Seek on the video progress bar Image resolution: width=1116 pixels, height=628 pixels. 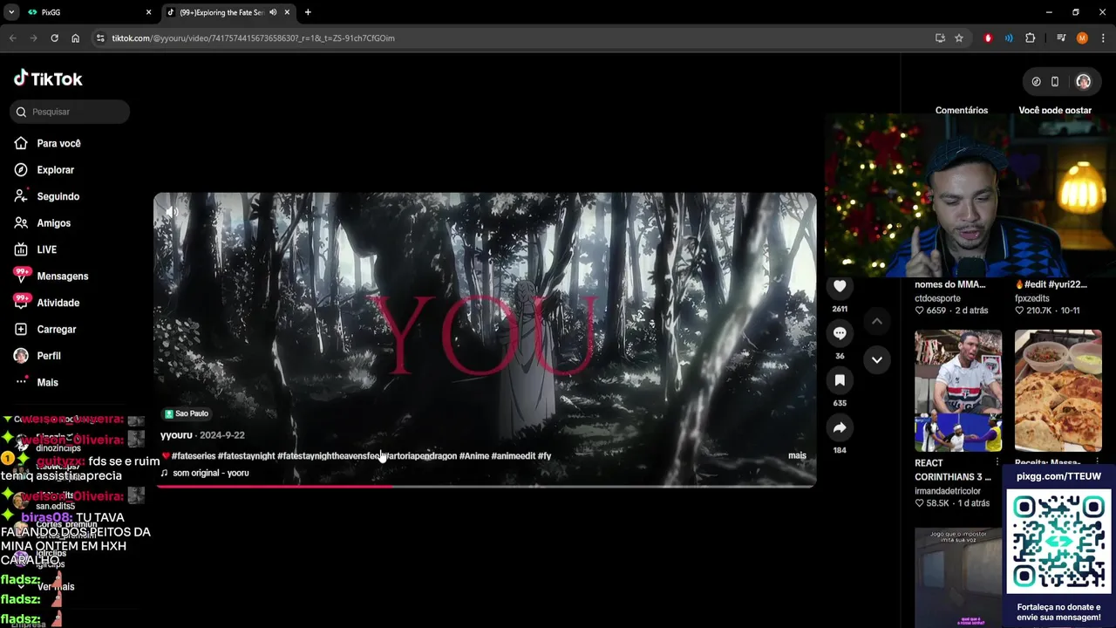coord(485,486)
